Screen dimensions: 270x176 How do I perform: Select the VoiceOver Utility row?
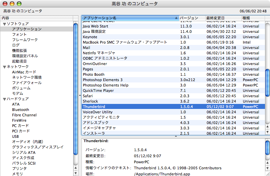[173, 112]
